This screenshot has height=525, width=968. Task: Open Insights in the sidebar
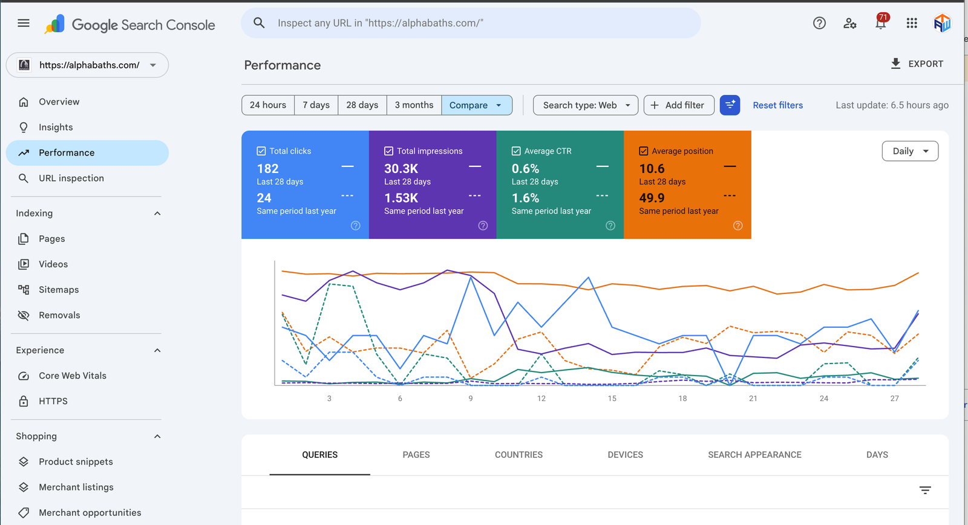[87, 127]
